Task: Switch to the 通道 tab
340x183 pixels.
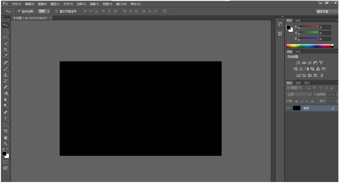Action: (298, 83)
